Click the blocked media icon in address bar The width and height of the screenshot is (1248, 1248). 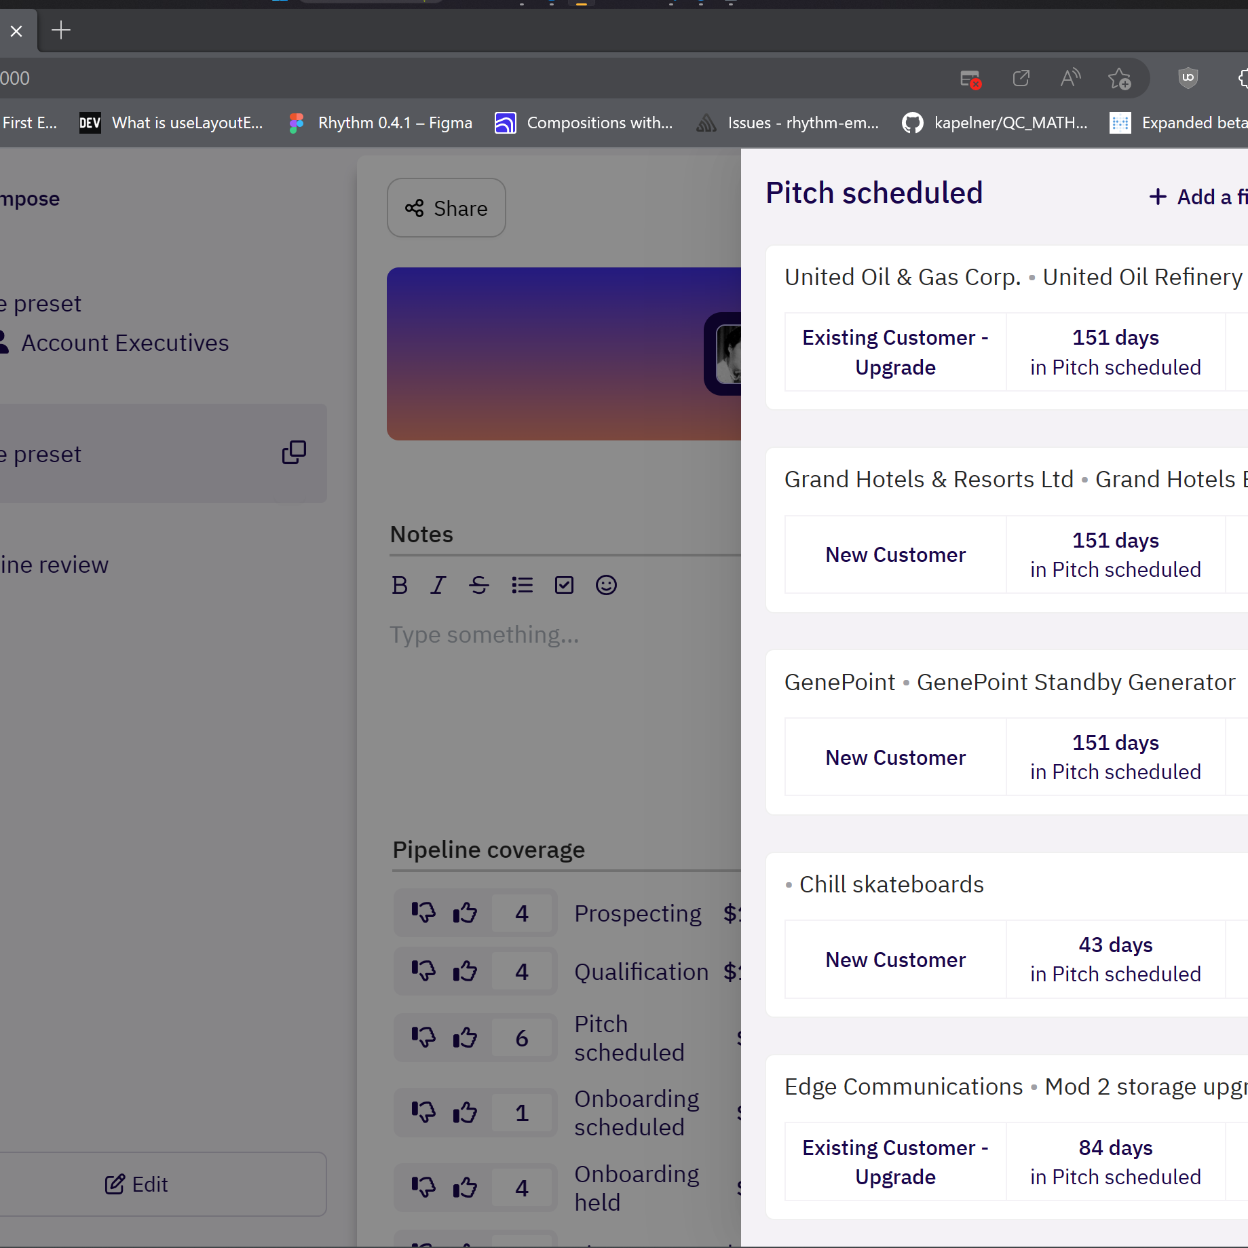coord(971,79)
